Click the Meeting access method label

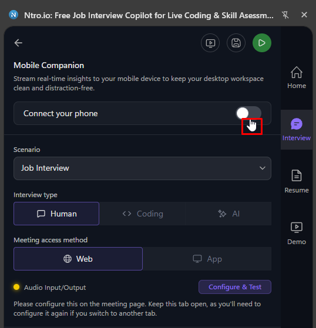pyautogui.click(x=51, y=240)
